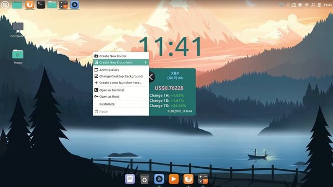Screen dimensions: 333x187
Task: Choose Add Desklets from context menu
Action: tap(121, 70)
